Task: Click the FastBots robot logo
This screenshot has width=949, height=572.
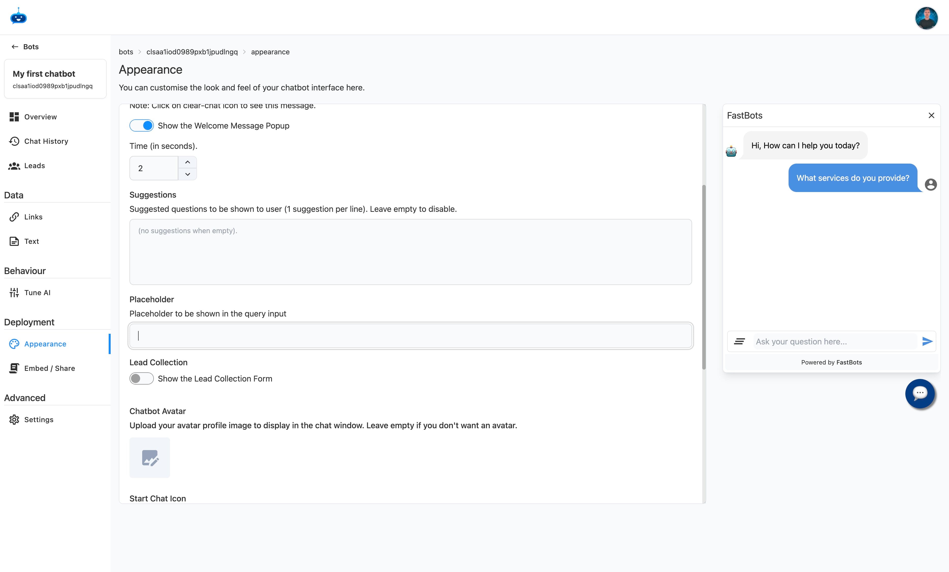Action: pyautogui.click(x=18, y=17)
